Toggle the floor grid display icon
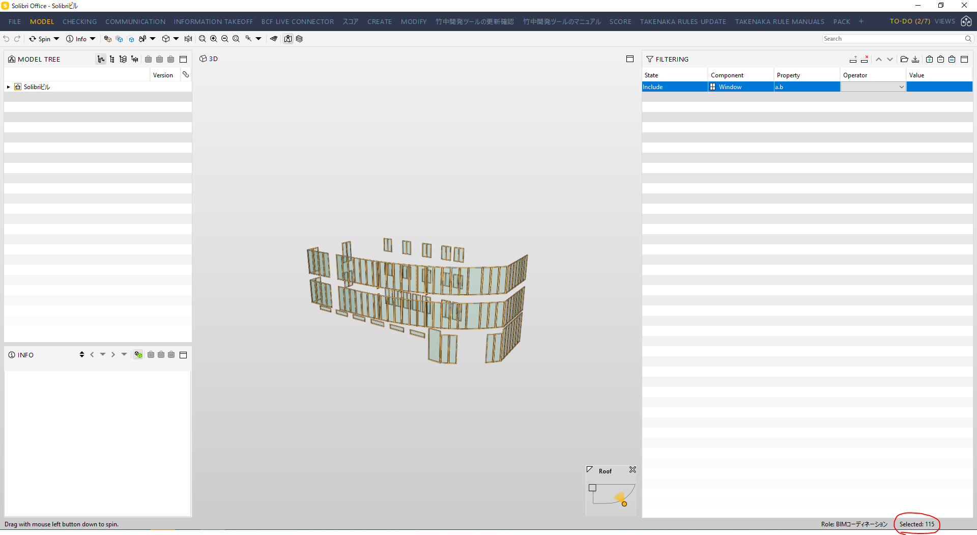The width and height of the screenshot is (977, 535). pos(274,39)
